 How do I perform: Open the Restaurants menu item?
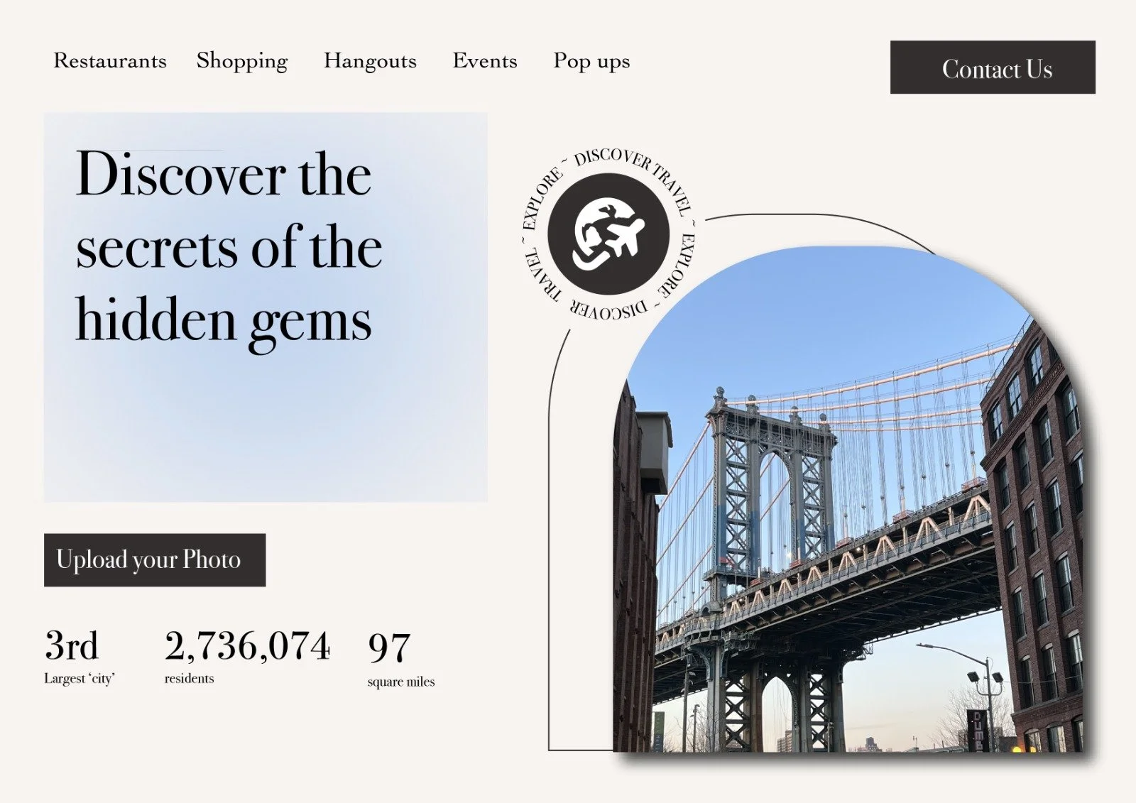pyautogui.click(x=110, y=61)
